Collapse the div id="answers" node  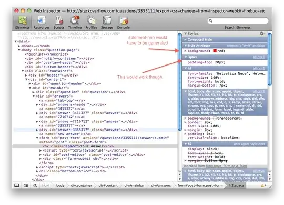(34, 96)
